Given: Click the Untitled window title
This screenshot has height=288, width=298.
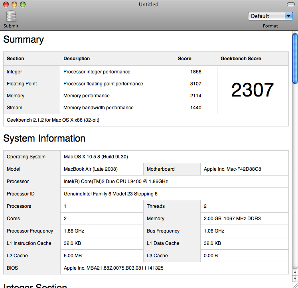Looking at the screenshot, I should click(148, 4).
